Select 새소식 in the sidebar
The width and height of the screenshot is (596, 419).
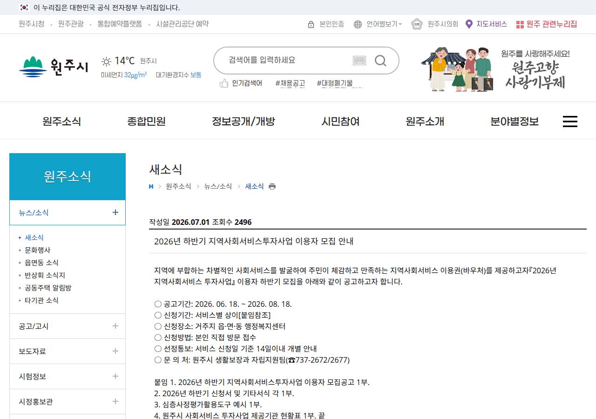pyautogui.click(x=34, y=237)
